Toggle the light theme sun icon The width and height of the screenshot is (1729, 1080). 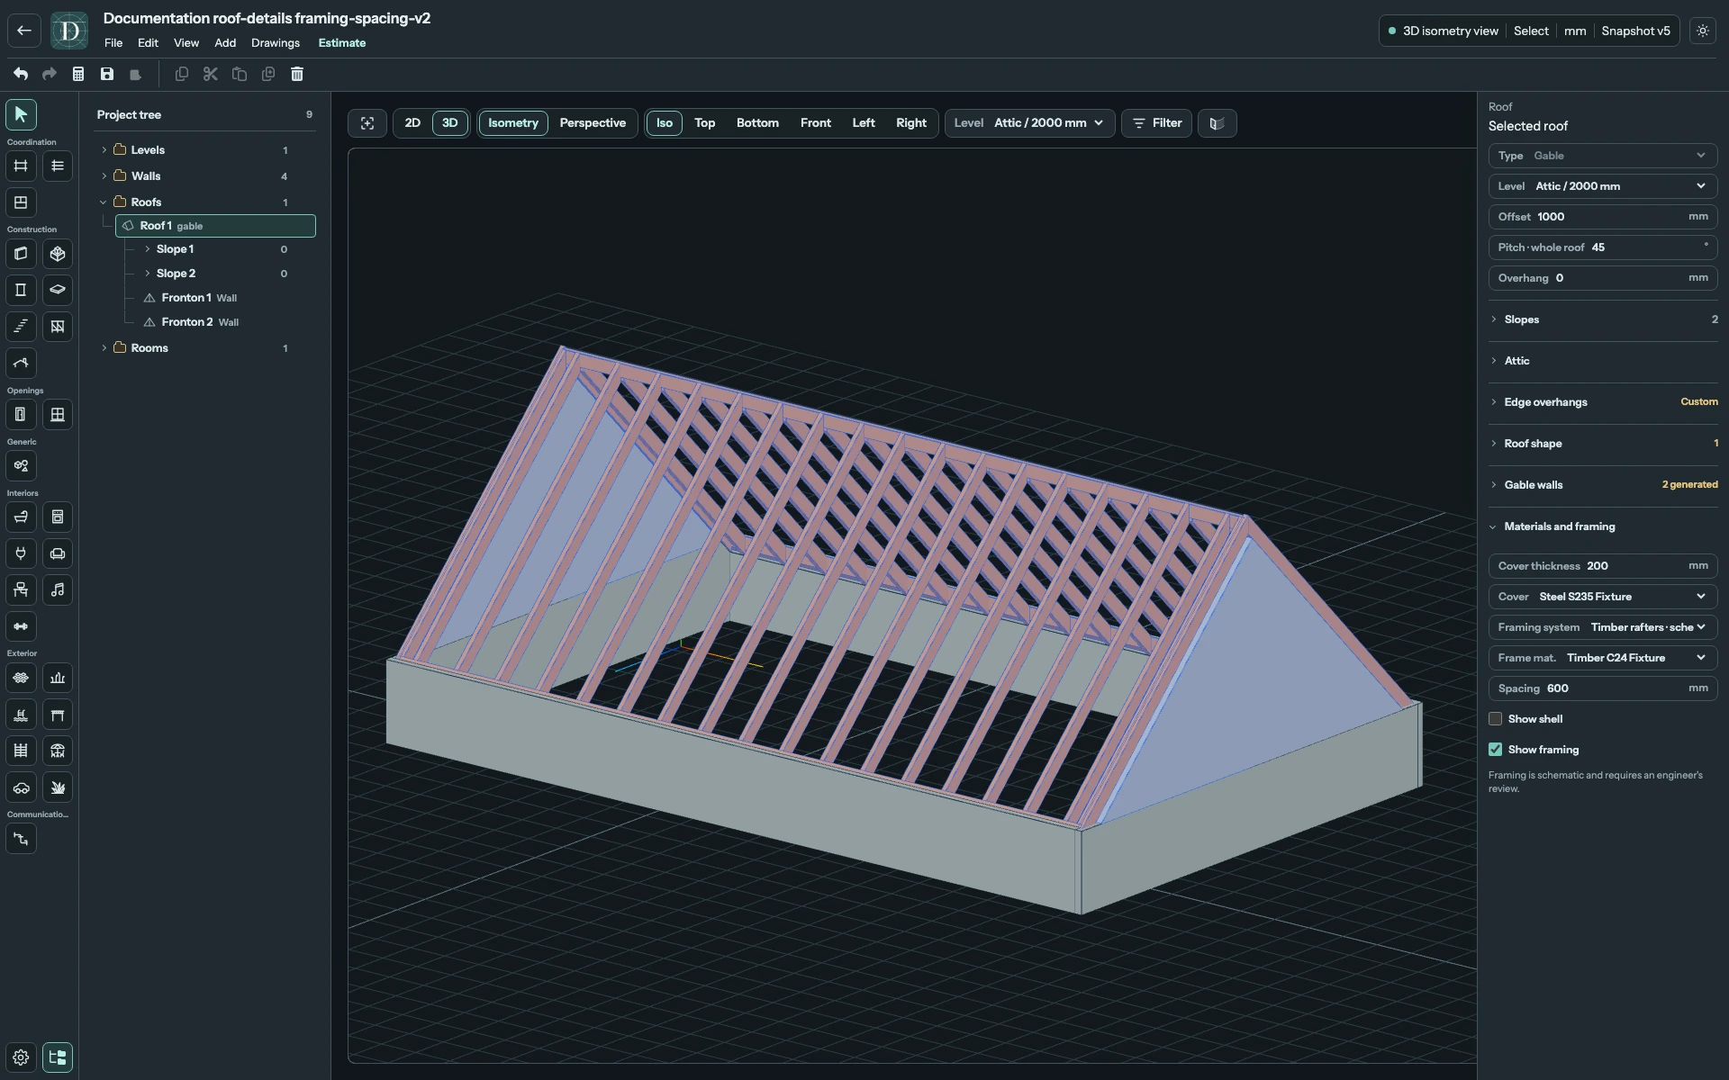(x=1703, y=31)
